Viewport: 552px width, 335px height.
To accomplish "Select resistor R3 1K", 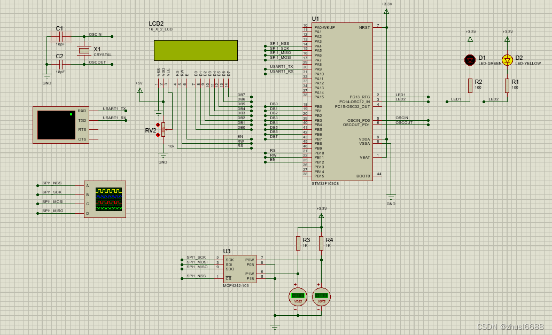I will pos(298,242).
